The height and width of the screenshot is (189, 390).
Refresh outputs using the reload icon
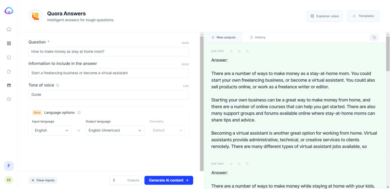point(374,37)
